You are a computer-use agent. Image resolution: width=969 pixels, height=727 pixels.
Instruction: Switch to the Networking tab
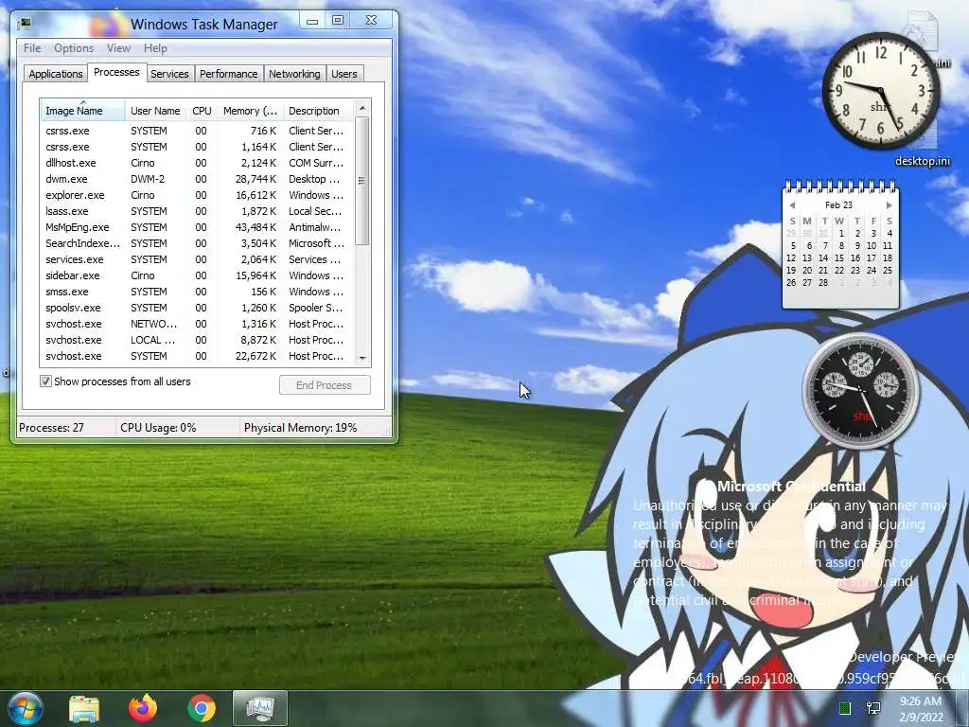click(x=294, y=74)
